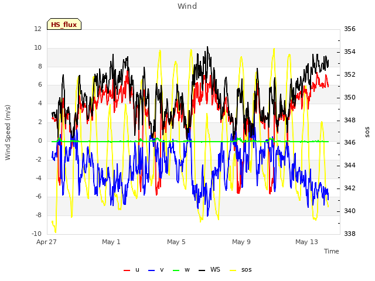Viewport: 375px width, 281px height.
Task: Click the May 5 date tick label
Action: (x=176, y=242)
